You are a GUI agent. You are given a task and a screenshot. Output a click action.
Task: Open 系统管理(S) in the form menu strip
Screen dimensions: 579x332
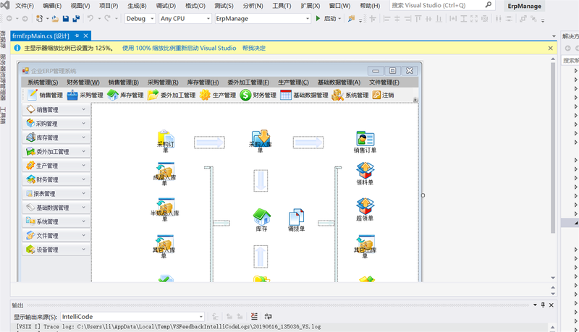pos(43,82)
